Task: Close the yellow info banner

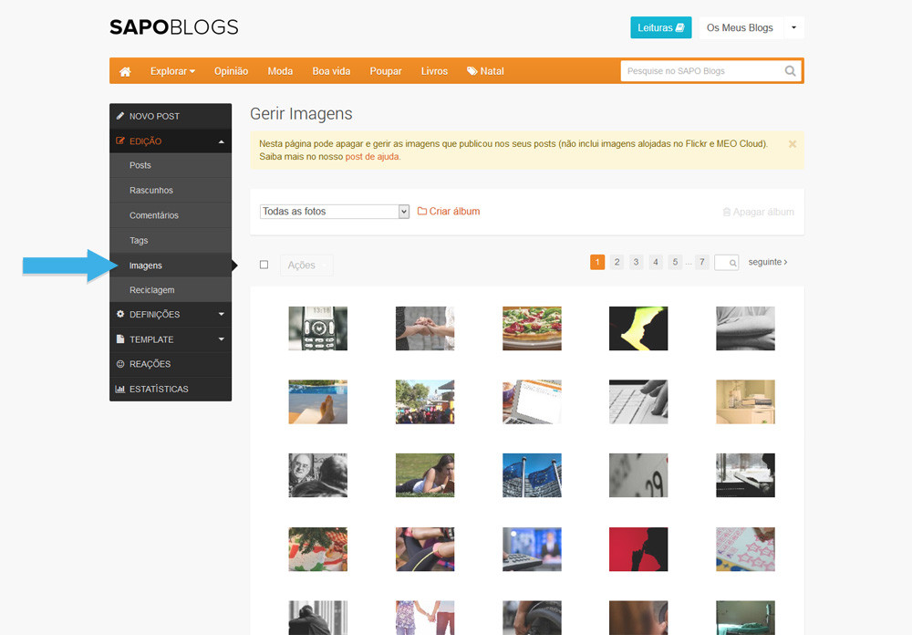Action: 792,144
